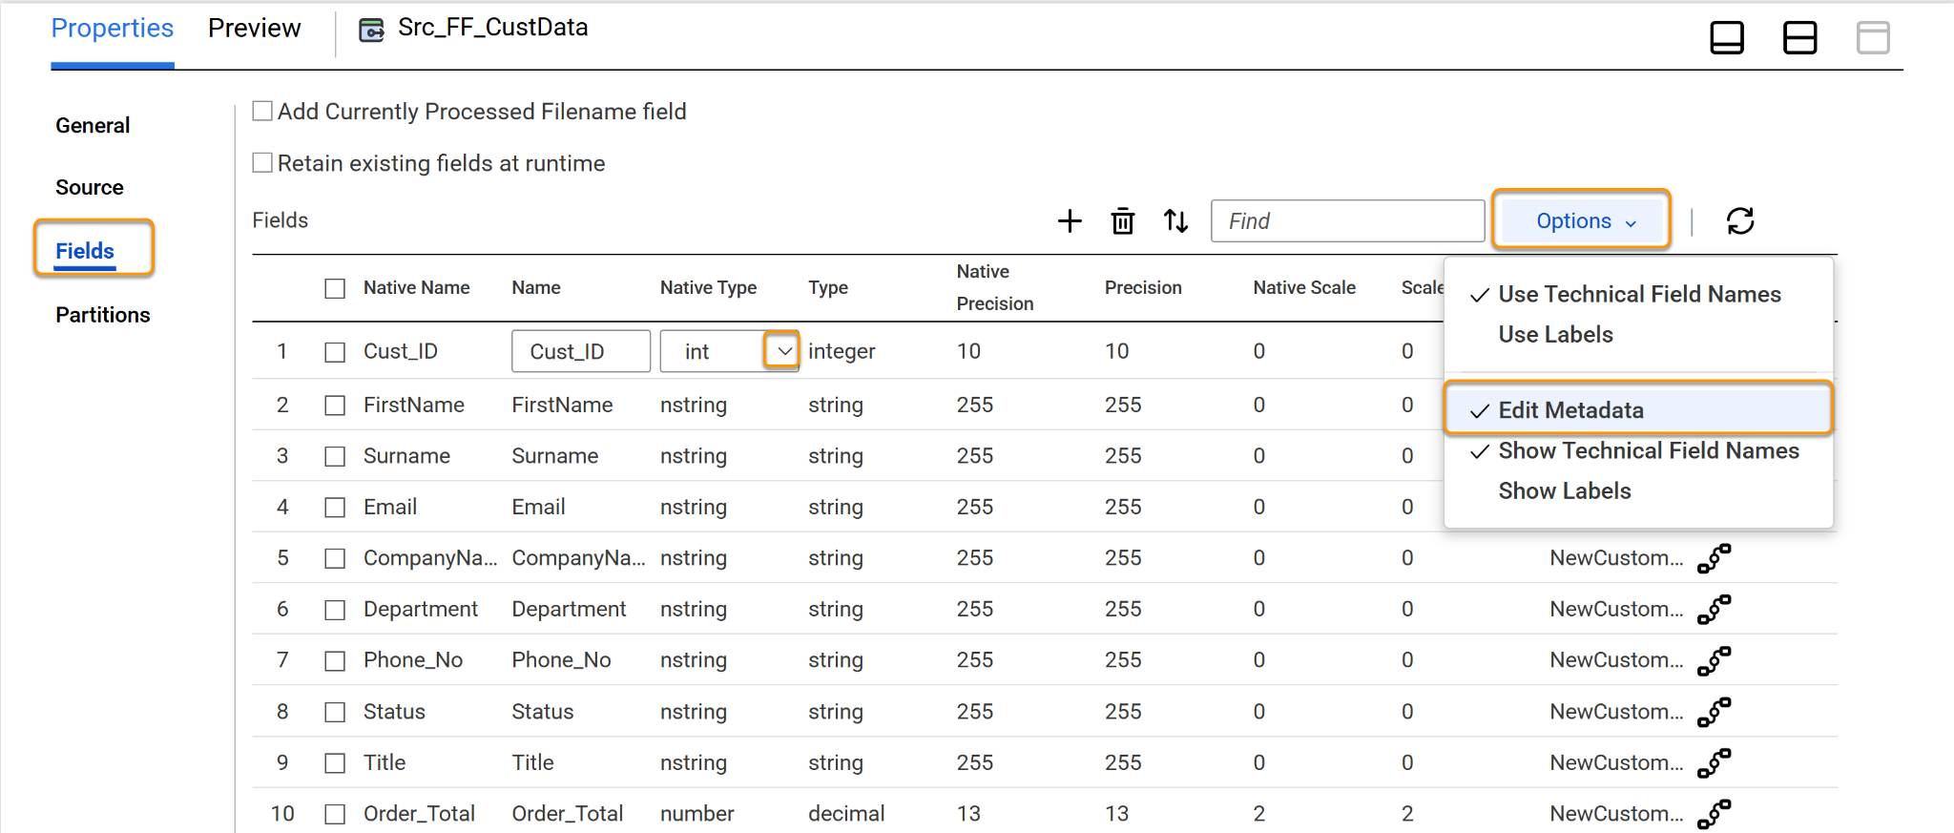Select the Email row checkbox
Screen dimensions: 1954x833
click(335, 508)
